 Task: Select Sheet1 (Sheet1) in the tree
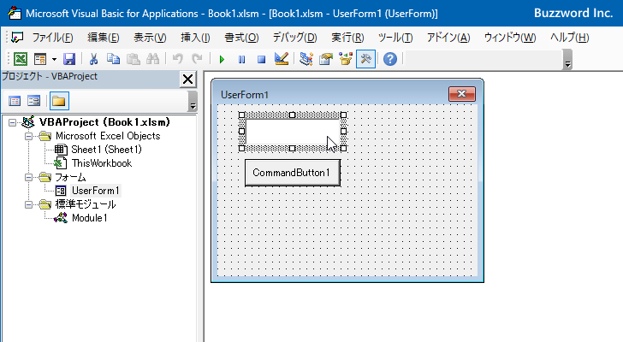point(106,150)
